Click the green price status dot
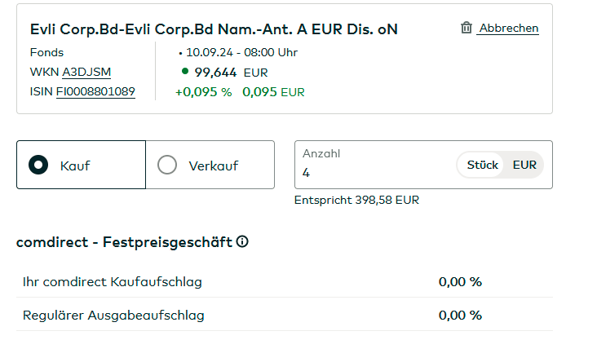This screenshot has height=340, width=597. (185, 71)
